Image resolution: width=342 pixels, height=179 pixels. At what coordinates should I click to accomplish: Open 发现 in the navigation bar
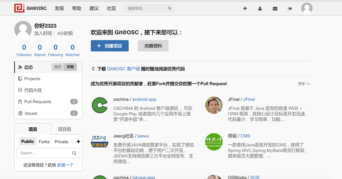[59, 8]
